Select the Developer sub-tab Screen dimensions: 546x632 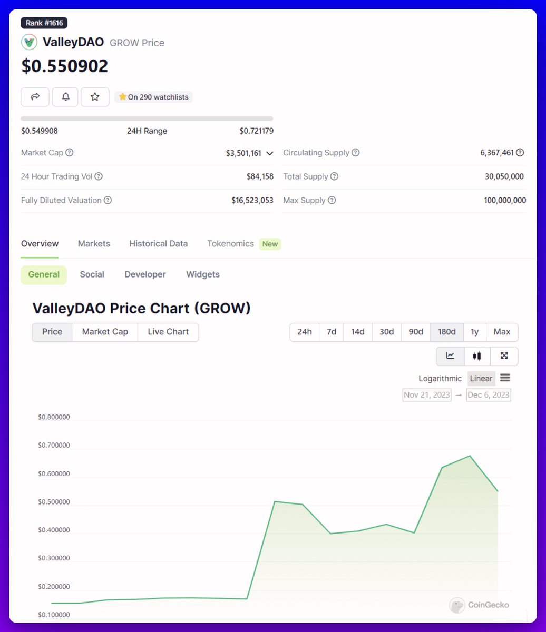[145, 274]
